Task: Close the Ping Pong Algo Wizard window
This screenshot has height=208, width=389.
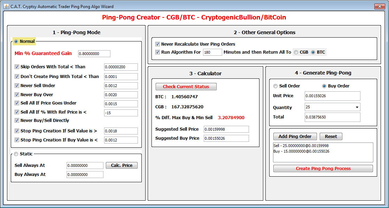Action: point(379,7)
